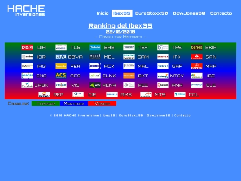
Task: Click the Enagás logo
Action: [x=27, y=76]
